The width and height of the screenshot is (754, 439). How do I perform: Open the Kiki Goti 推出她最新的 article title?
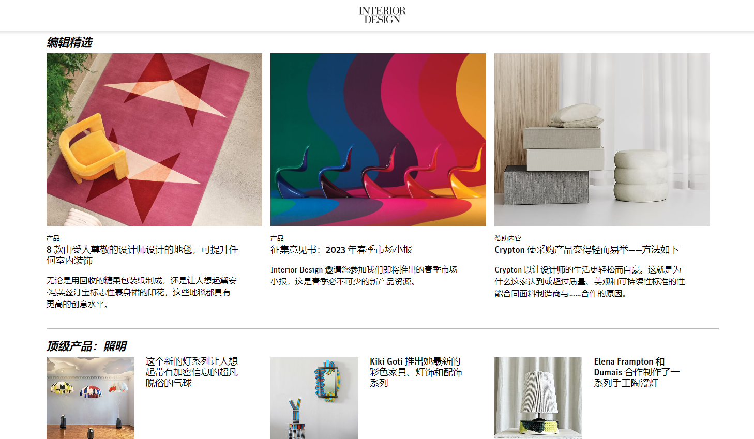click(x=416, y=372)
